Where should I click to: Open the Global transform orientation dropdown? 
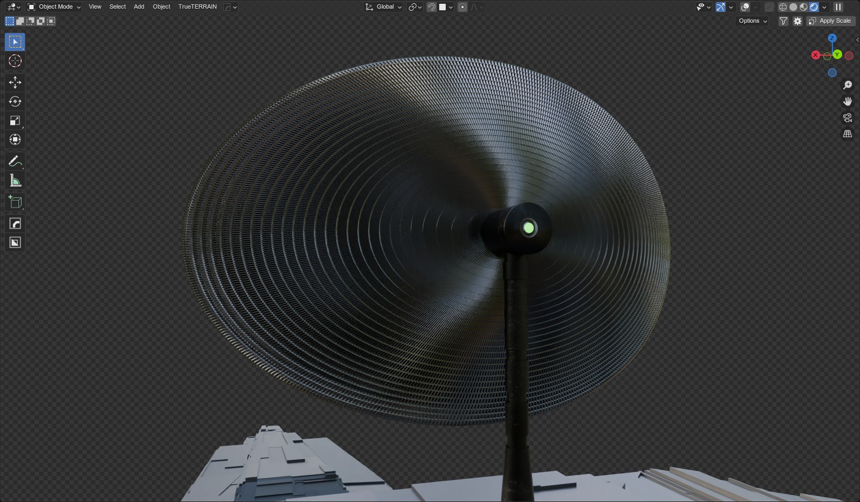click(384, 7)
